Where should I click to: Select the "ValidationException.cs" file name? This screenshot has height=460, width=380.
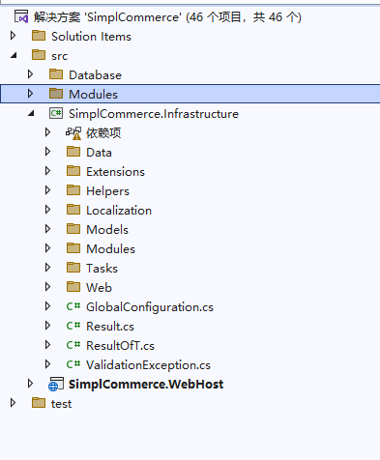point(148,365)
